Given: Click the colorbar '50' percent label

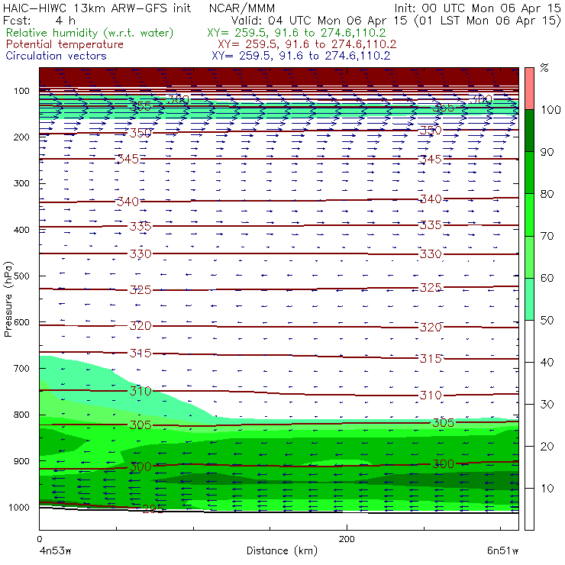Looking at the screenshot, I should (547, 320).
